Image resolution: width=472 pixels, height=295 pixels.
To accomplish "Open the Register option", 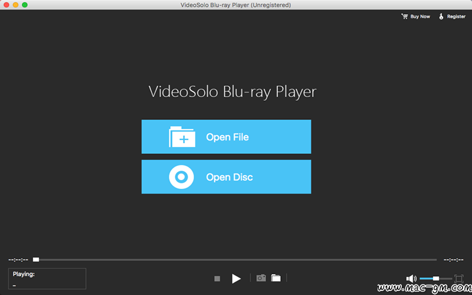I will click(x=453, y=17).
